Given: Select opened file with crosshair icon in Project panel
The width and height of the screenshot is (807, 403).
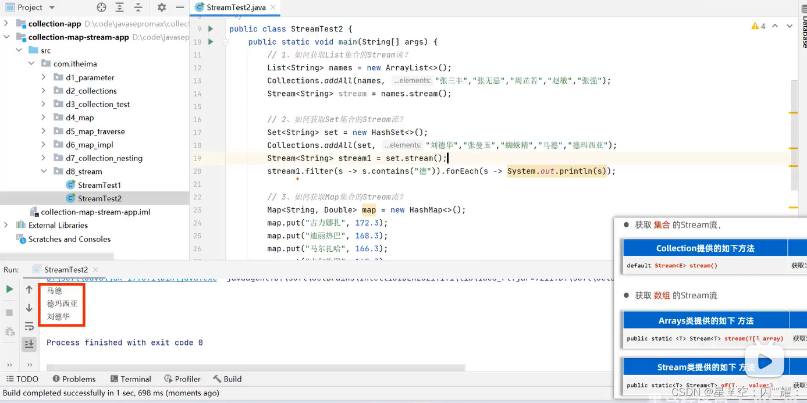Looking at the screenshot, I should 101,8.
